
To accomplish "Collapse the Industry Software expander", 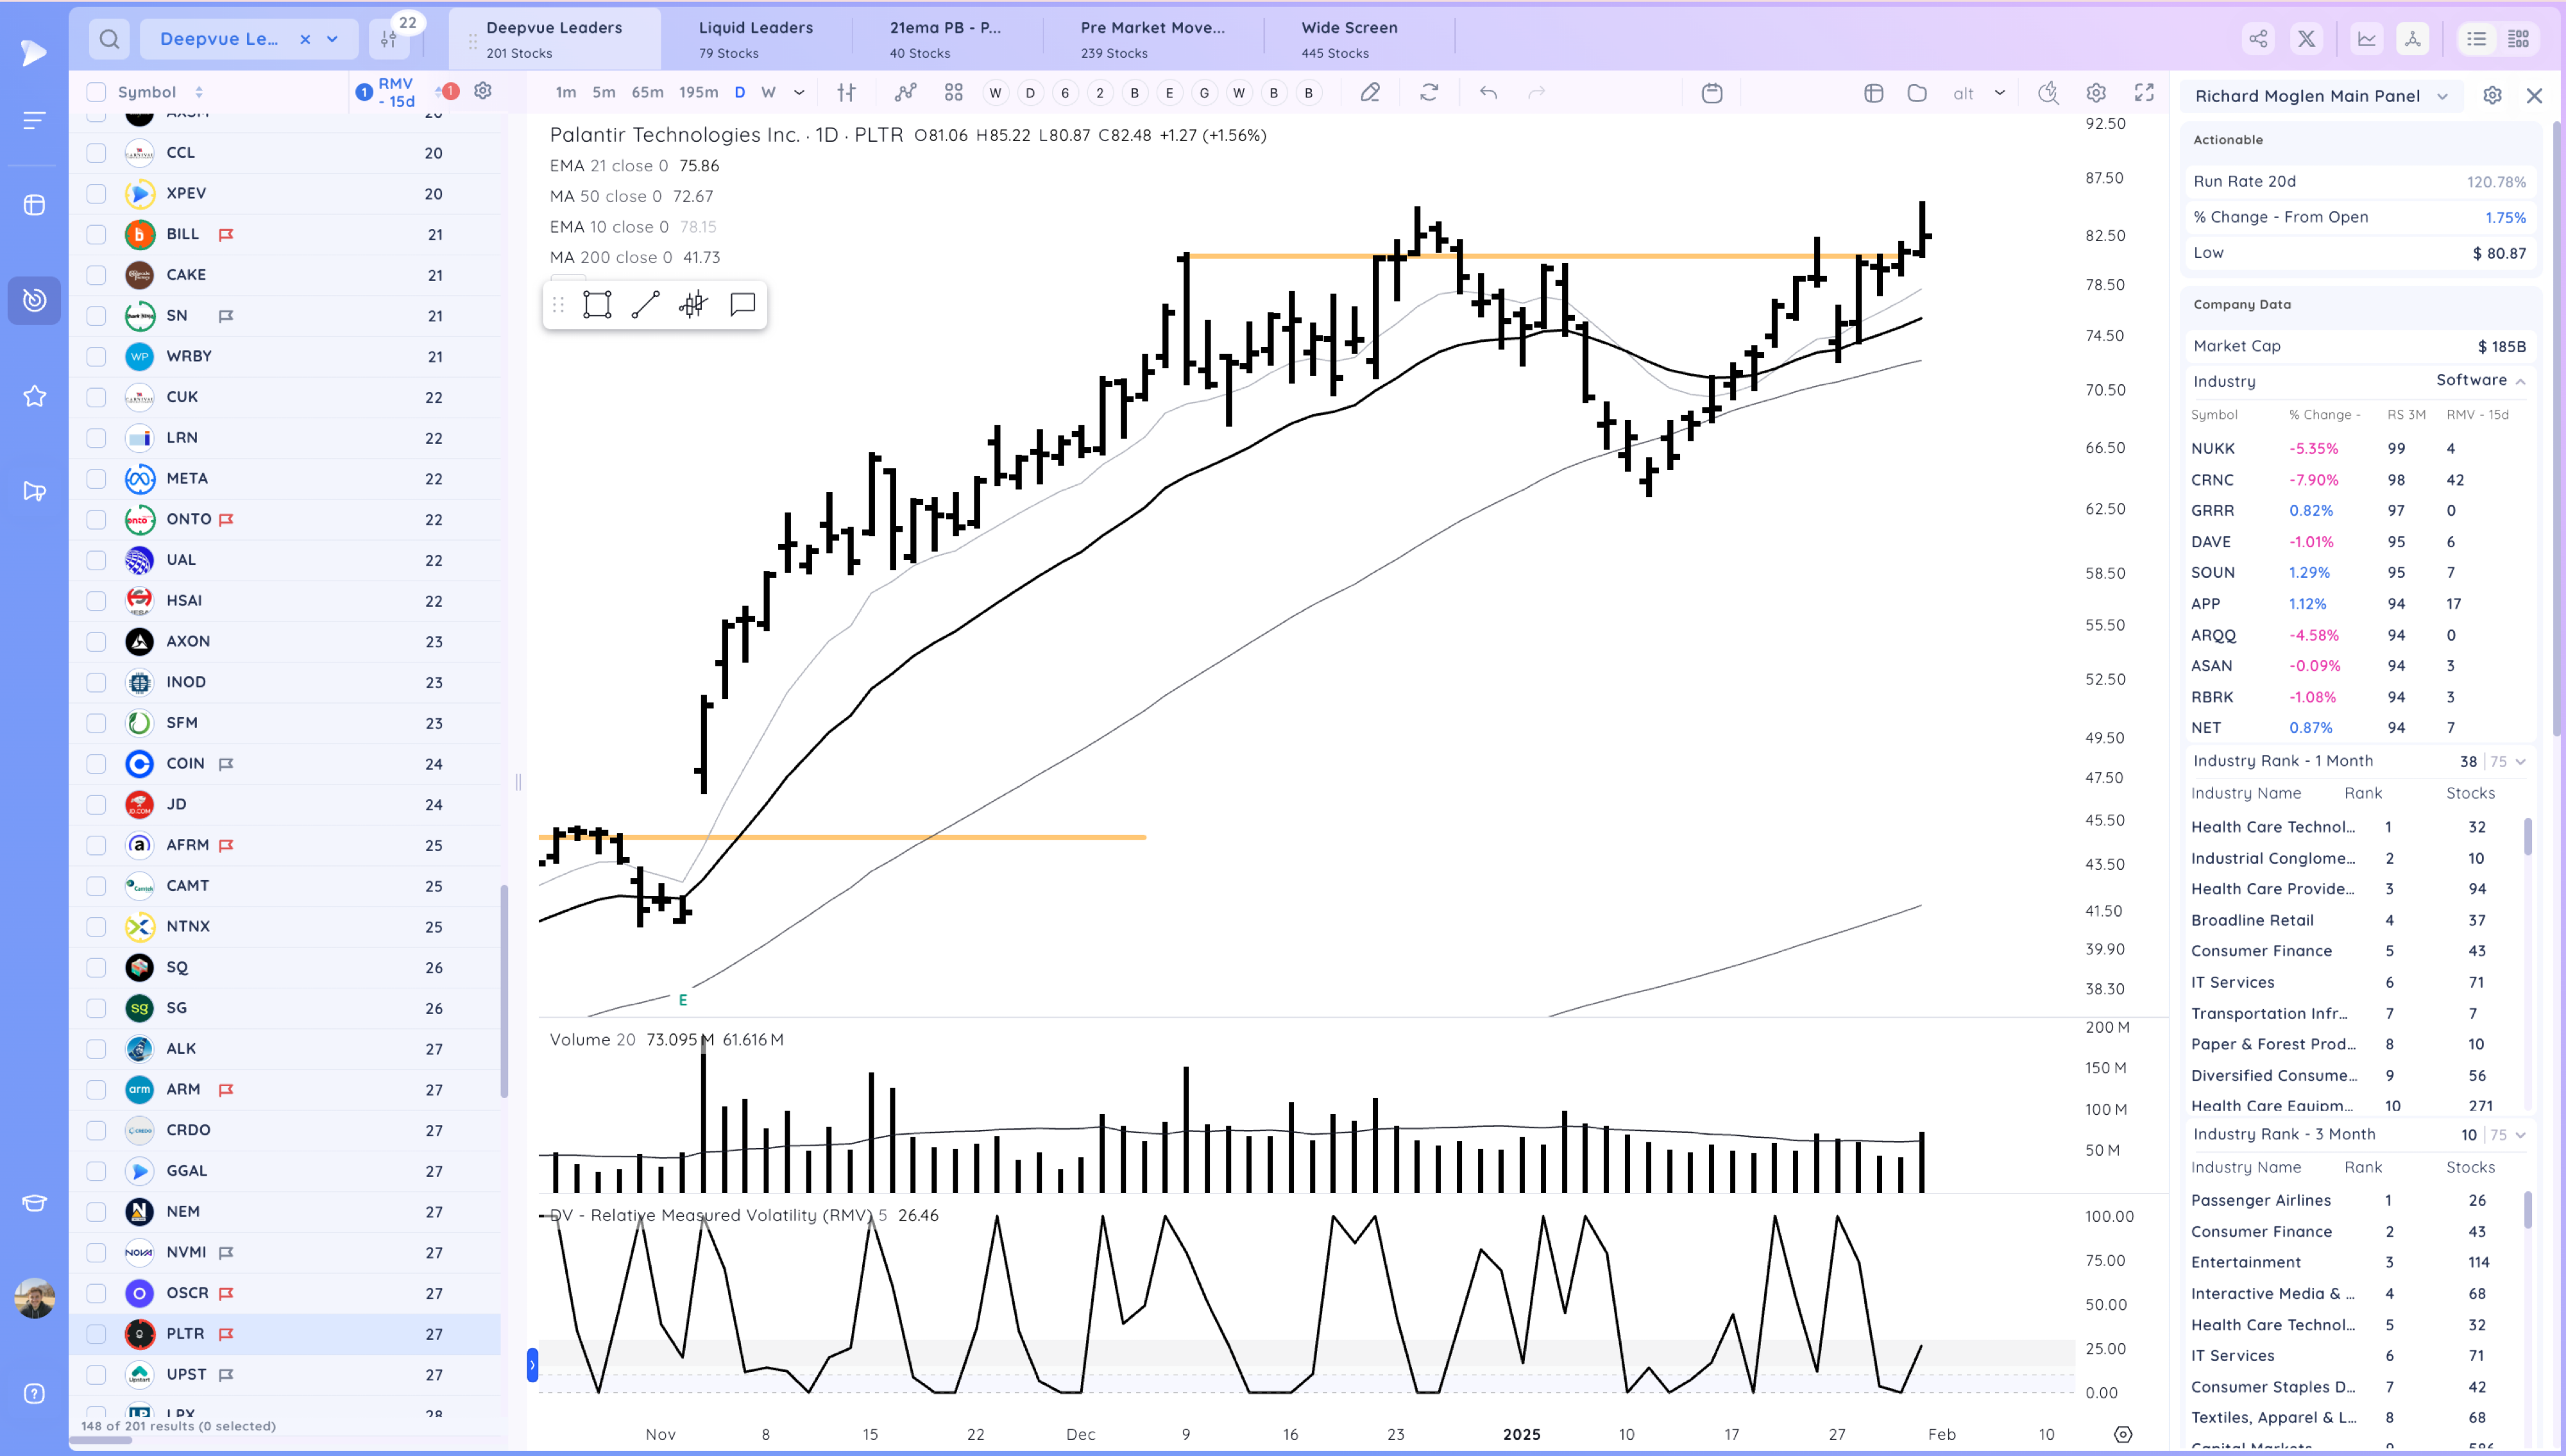I will (2520, 381).
